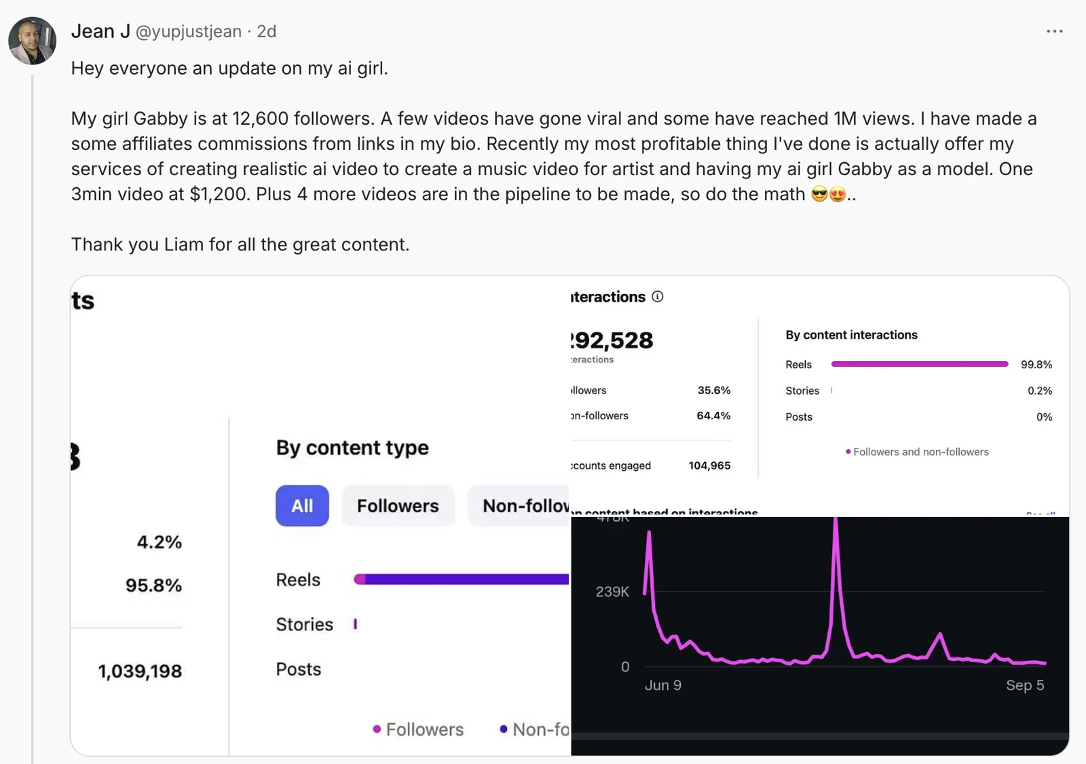This screenshot has height=764, width=1086.
Task: Click the 4.2% percentage value
Action: click(x=160, y=542)
